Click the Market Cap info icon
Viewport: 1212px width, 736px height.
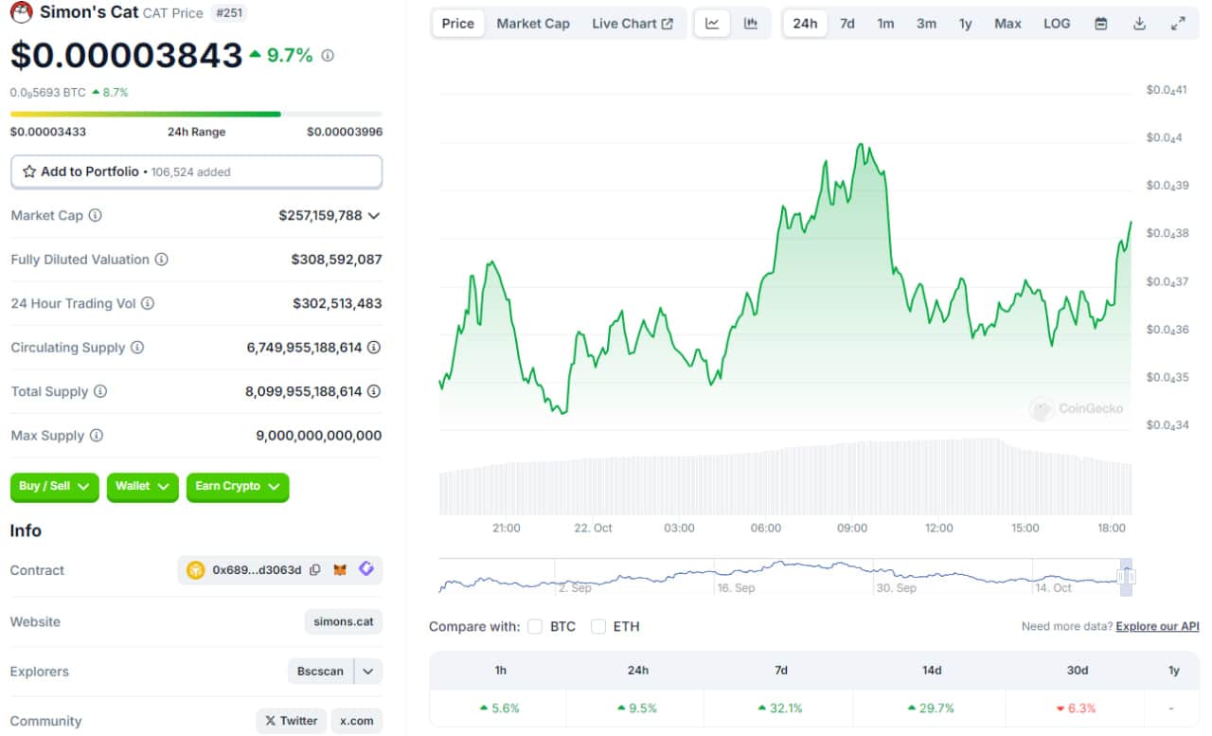coord(95,216)
